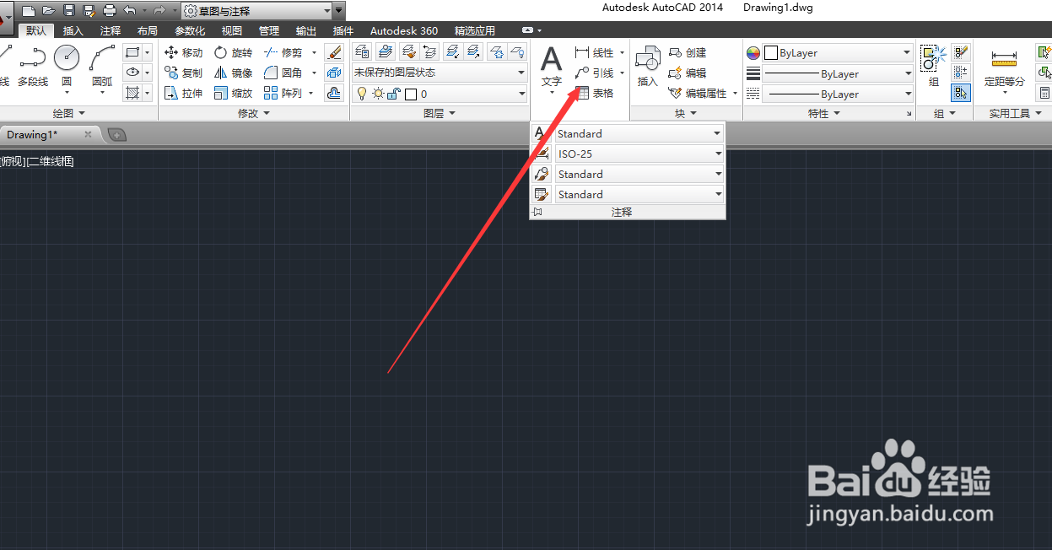This screenshot has width=1052, height=550.
Task: Open the 草图与注释 workspace dropdown
Action: tap(326, 11)
